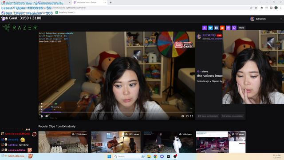Expand the ExtraEmily account dropdown

click(281, 19)
